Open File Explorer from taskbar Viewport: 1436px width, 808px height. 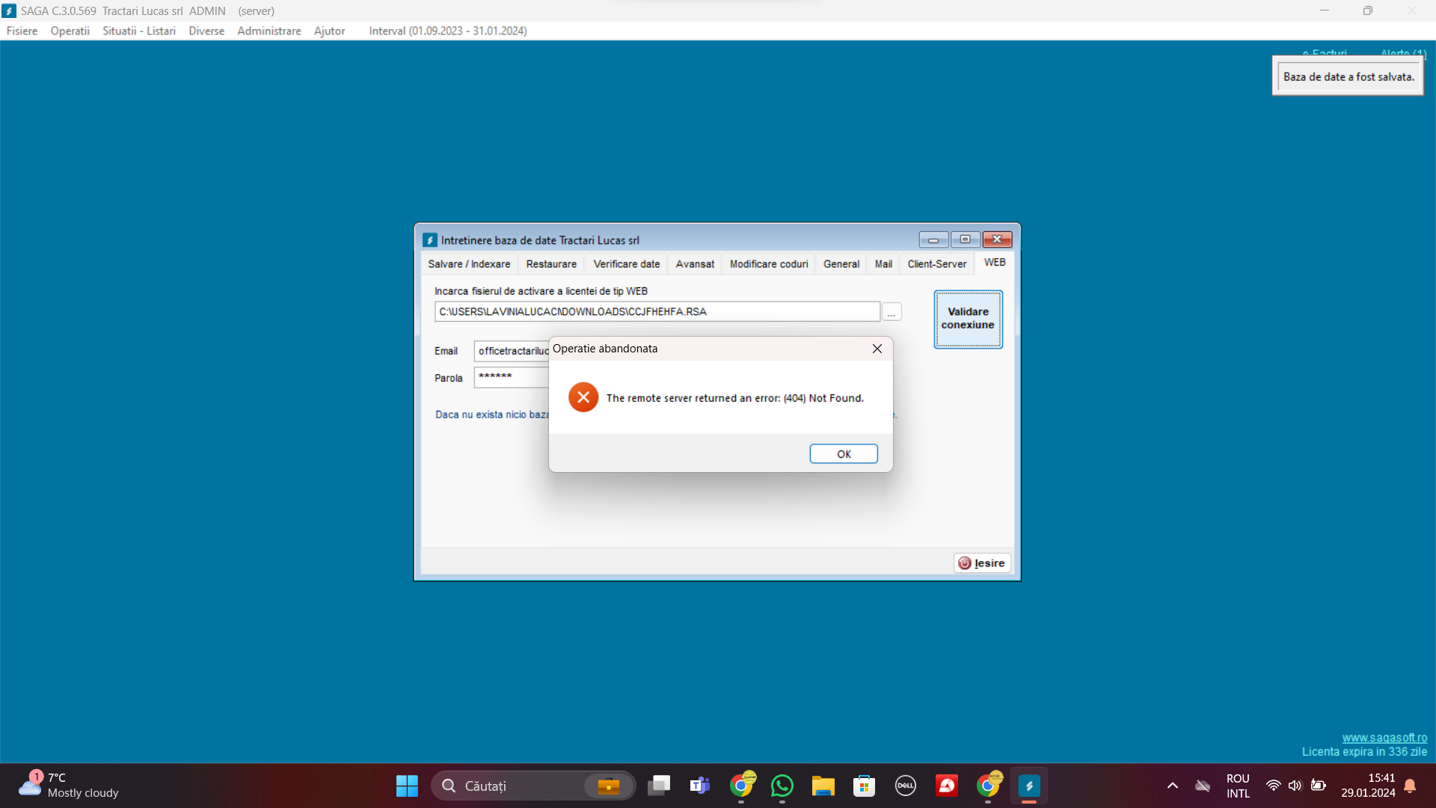(x=823, y=786)
